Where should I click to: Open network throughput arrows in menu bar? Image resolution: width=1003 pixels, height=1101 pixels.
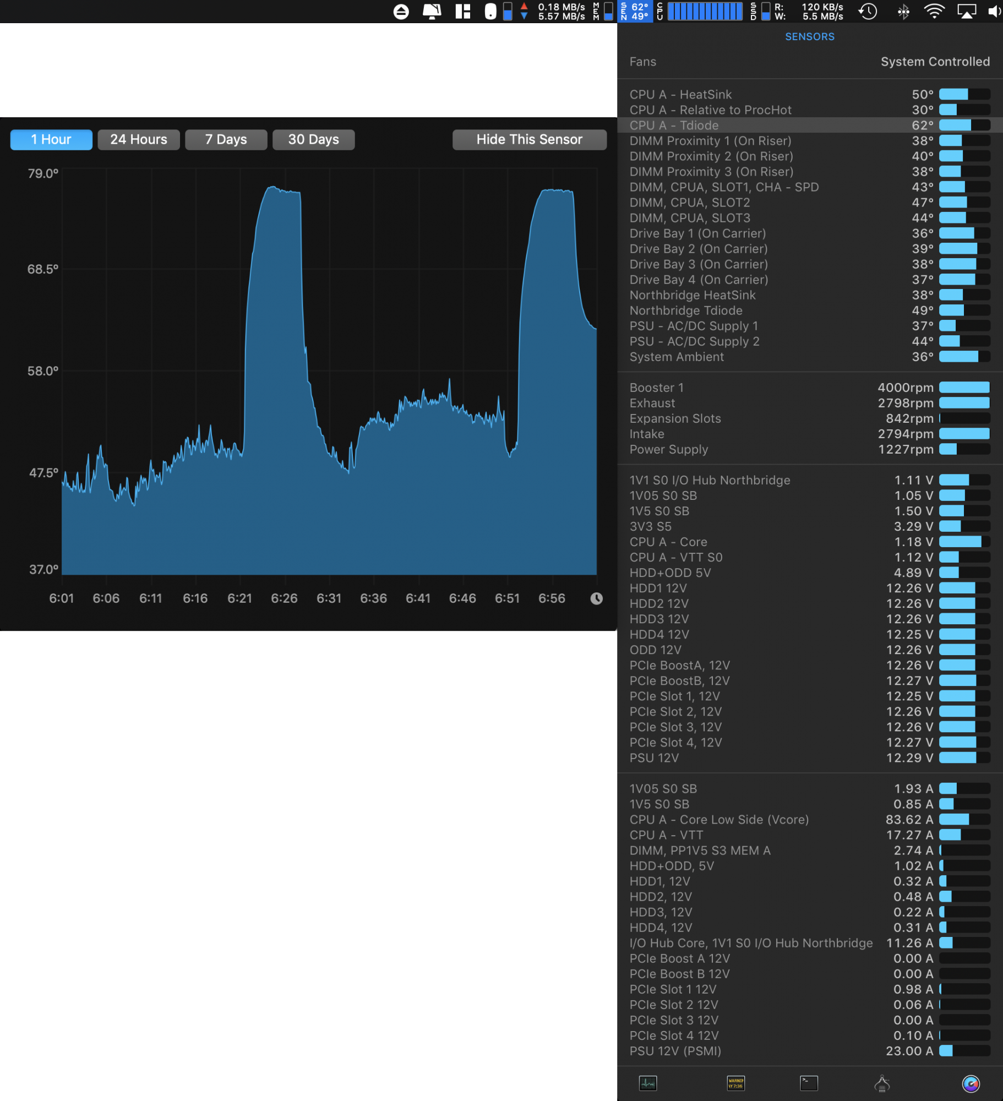553,12
